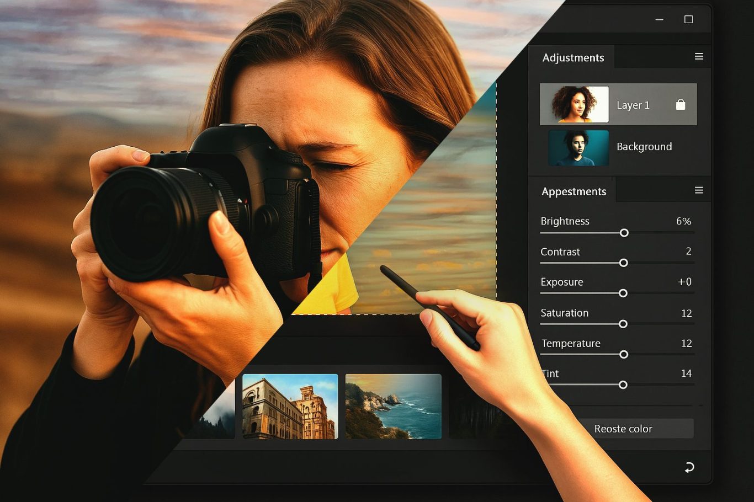
Task: Open the Adjustments panel hamburger menu
Action: 699,57
